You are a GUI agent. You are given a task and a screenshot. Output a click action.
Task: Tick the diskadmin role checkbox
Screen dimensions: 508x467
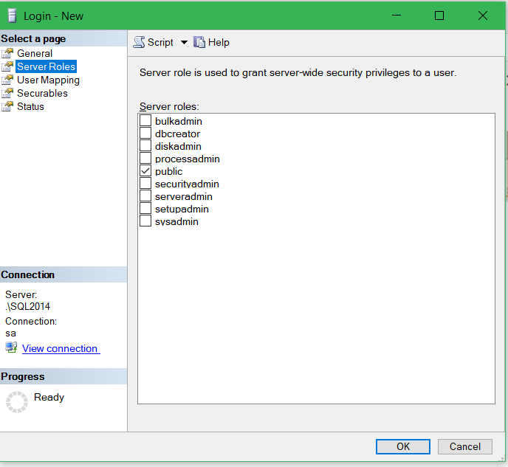(x=145, y=145)
